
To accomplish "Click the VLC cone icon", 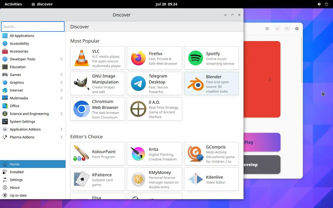I will click(x=82, y=58).
